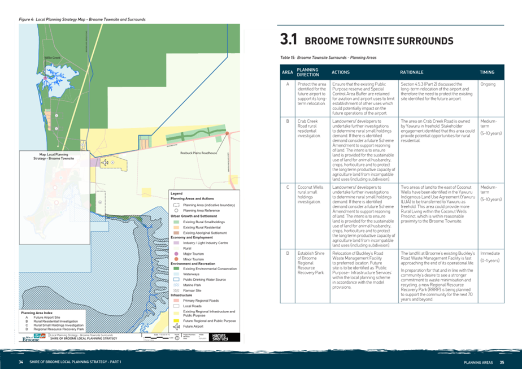
Task: Click the north arrow compass symbol
Action: coord(177,338)
